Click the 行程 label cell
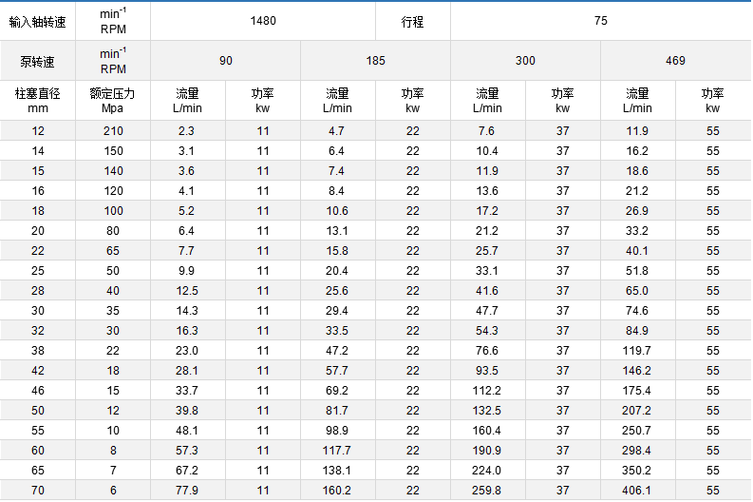Image resolution: width=753 pixels, height=502 pixels. [x=412, y=20]
